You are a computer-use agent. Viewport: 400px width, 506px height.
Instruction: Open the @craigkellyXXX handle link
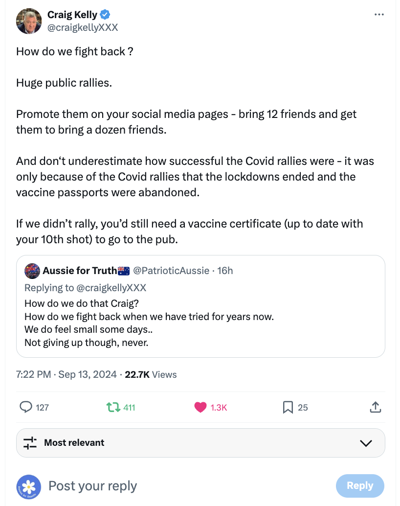pyautogui.click(x=83, y=27)
